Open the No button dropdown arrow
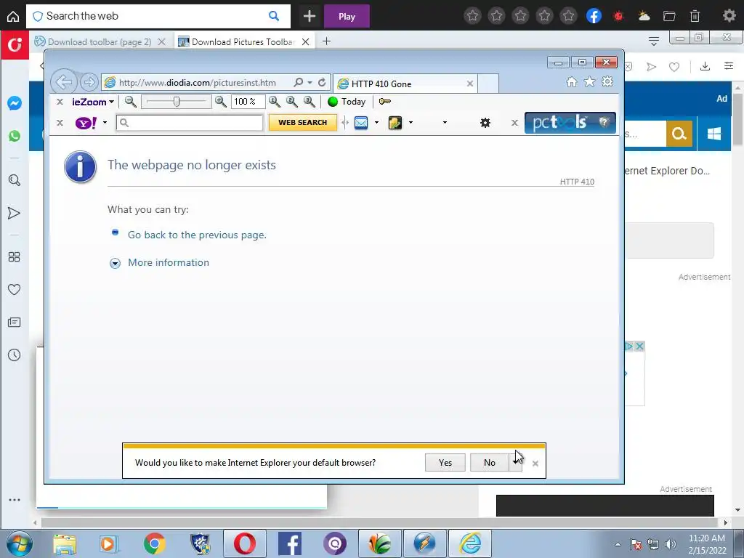 click(515, 462)
